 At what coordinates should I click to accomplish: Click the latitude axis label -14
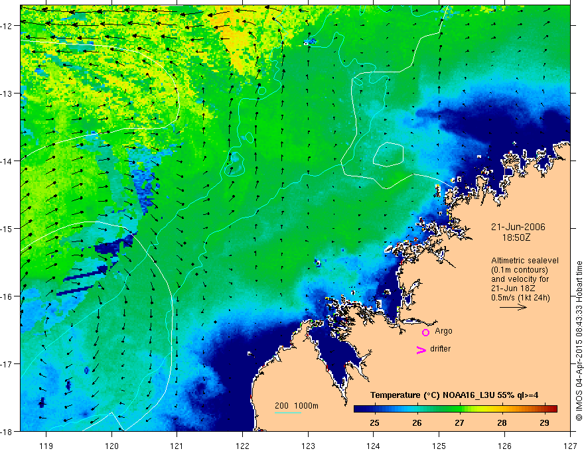tap(7, 161)
